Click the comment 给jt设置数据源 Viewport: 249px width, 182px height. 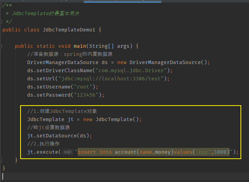pos(48,128)
